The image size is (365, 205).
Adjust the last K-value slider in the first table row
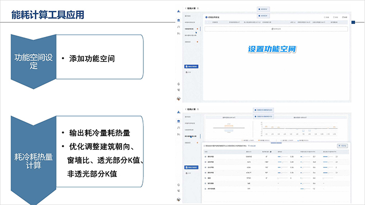point(328,157)
